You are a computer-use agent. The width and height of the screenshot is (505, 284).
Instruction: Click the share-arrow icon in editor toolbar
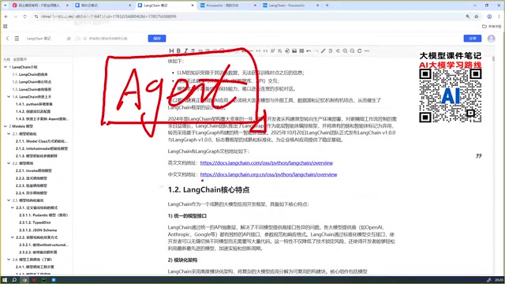coord(338,50)
